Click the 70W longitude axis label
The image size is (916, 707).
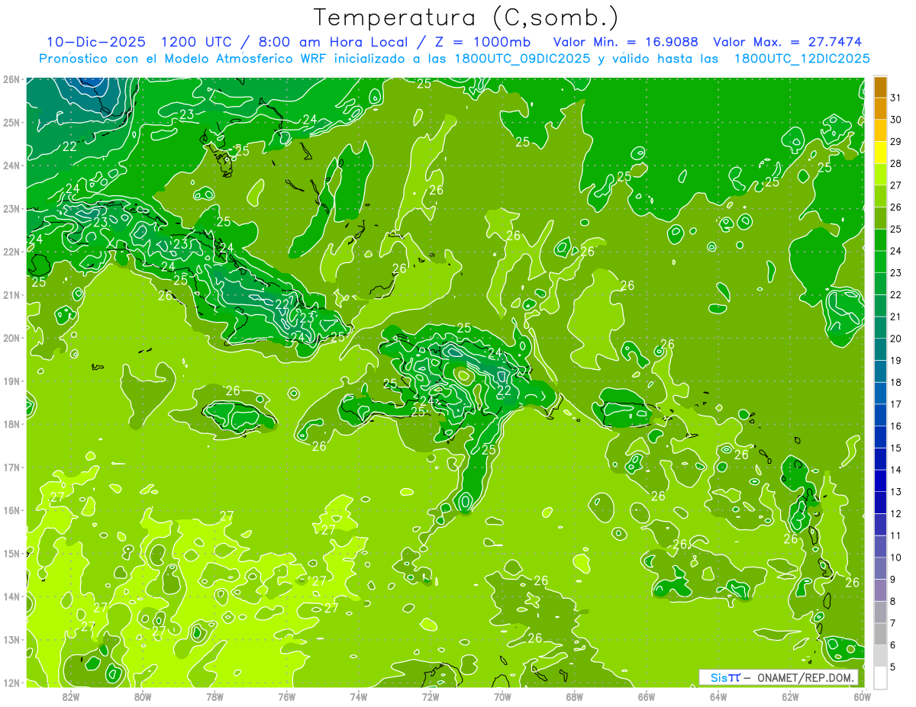pyautogui.click(x=502, y=697)
